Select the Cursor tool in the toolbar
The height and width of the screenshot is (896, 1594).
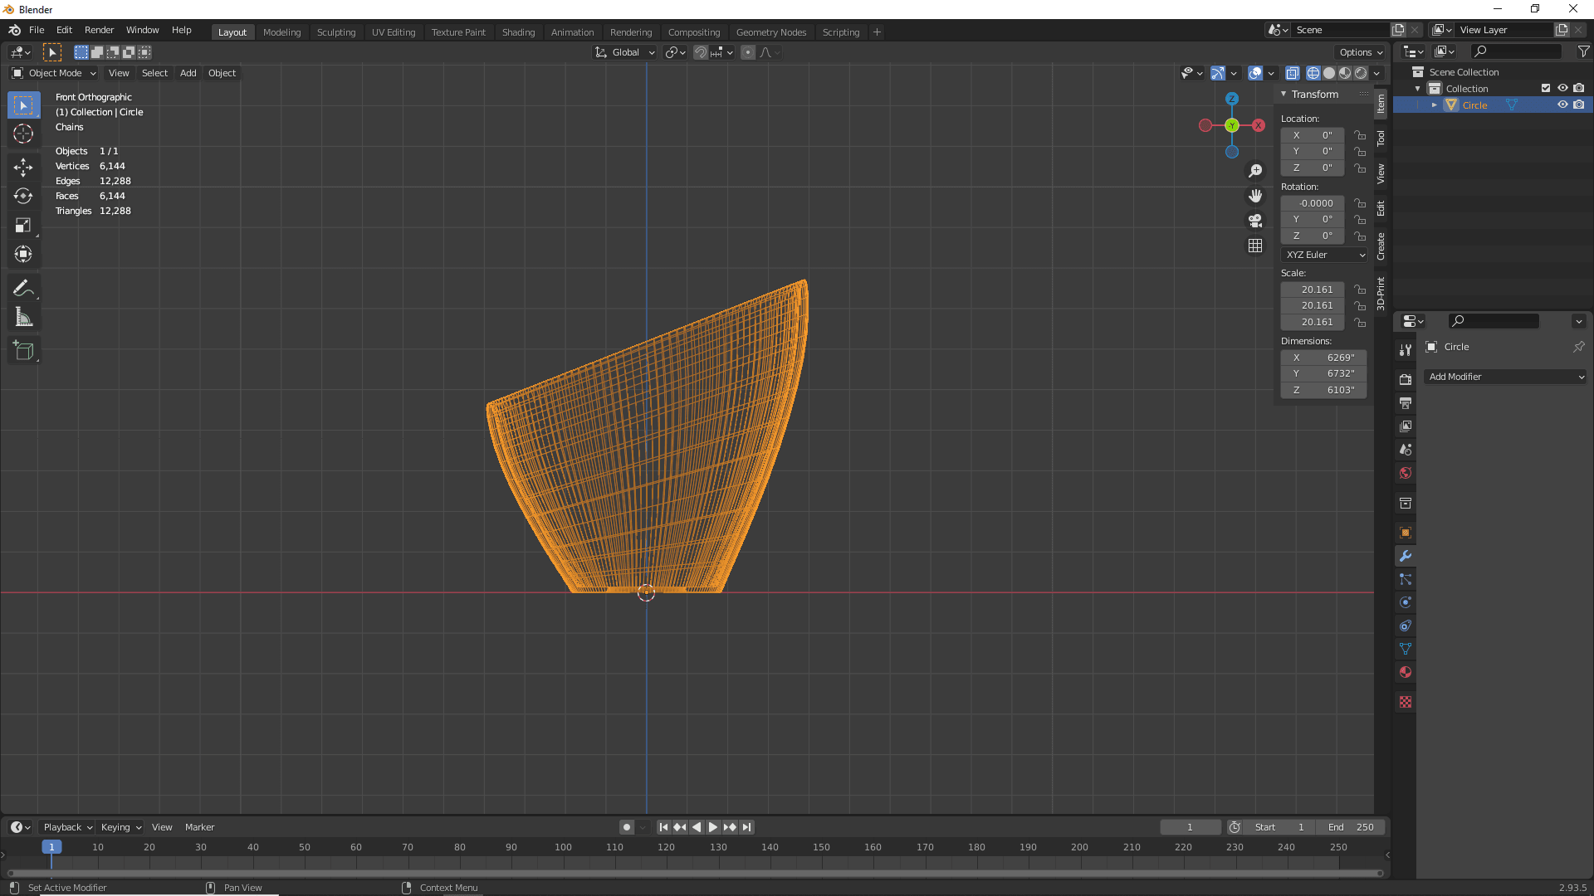click(23, 134)
